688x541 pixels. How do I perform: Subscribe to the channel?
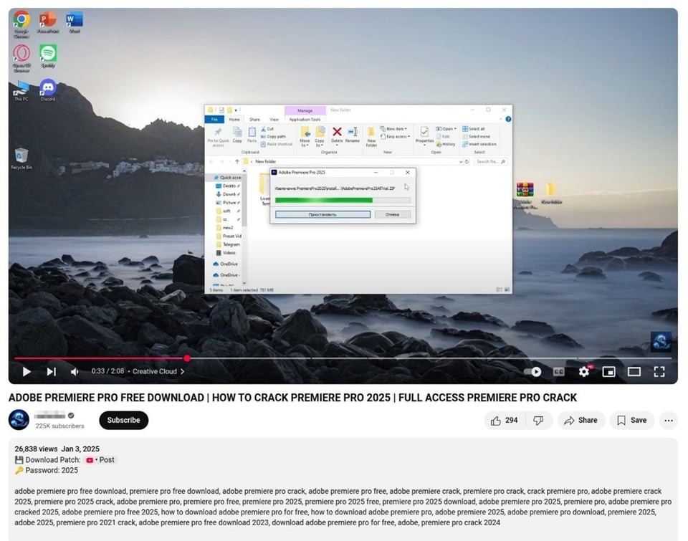(123, 421)
